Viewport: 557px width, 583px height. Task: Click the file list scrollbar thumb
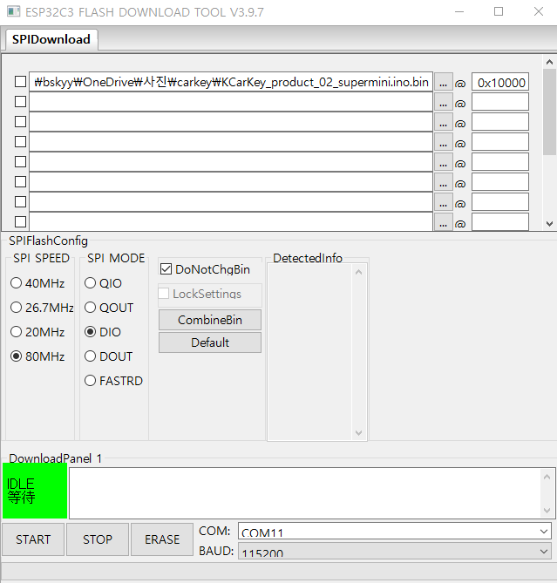(549, 112)
